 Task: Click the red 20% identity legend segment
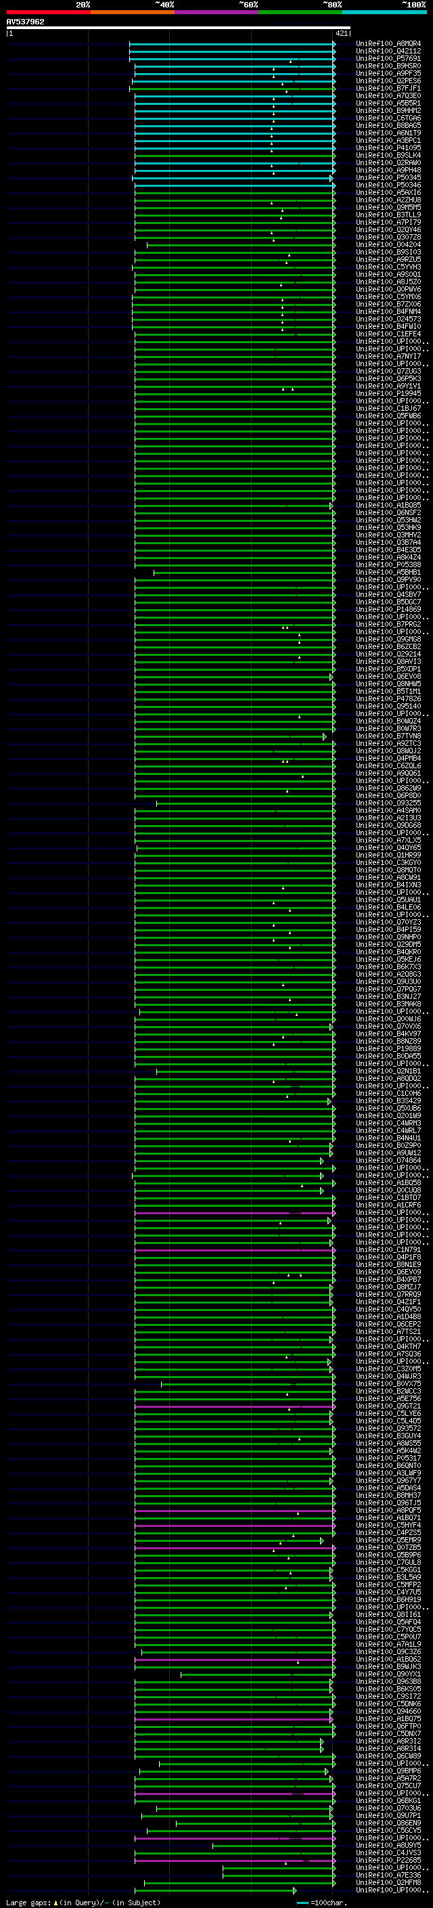[x=48, y=12]
